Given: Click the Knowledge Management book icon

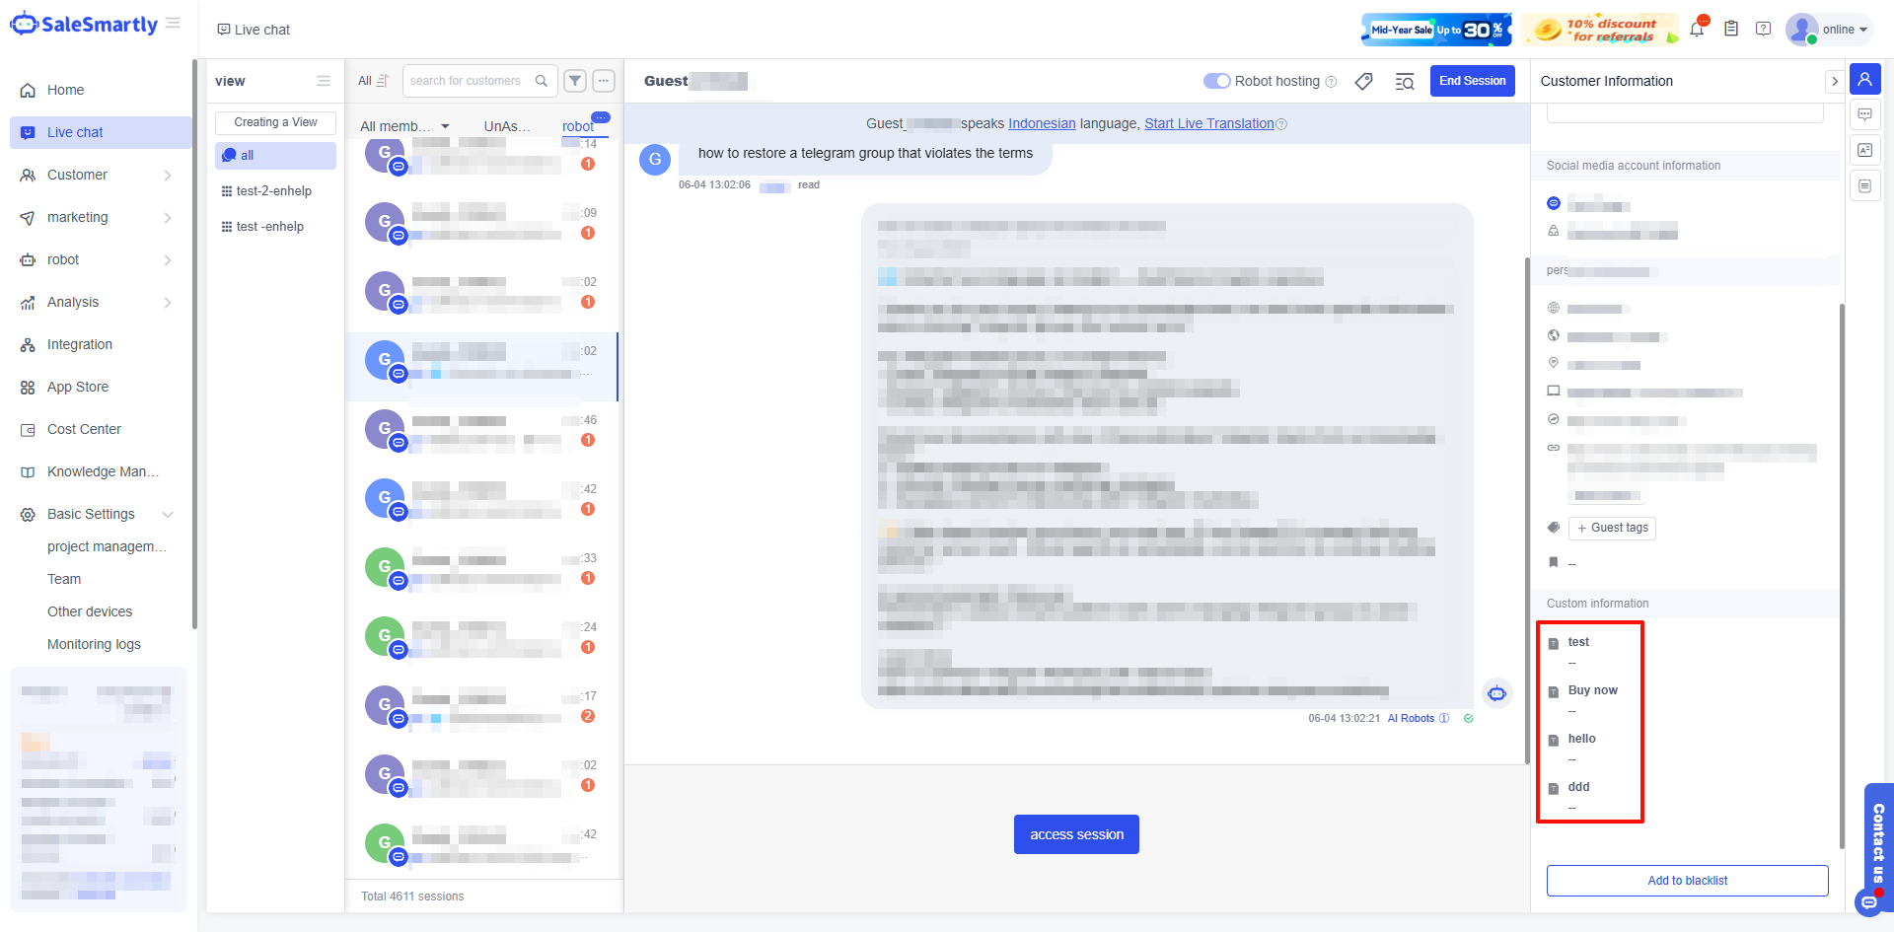Looking at the screenshot, I should pos(28,471).
